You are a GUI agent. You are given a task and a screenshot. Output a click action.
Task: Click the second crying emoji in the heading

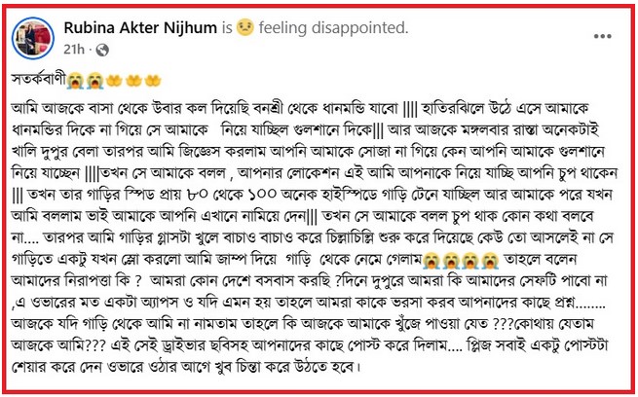click(x=94, y=81)
